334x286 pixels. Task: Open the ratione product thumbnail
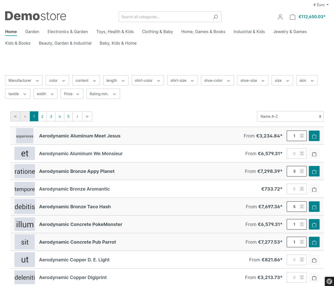[25, 171]
